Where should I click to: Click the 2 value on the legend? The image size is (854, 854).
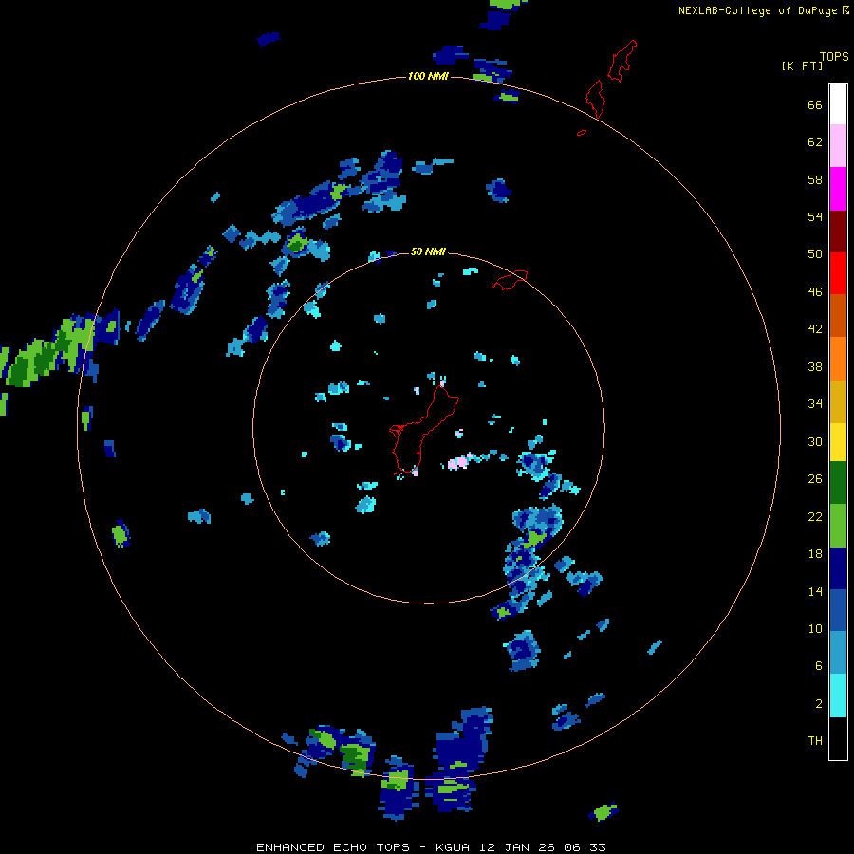(x=819, y=704)
